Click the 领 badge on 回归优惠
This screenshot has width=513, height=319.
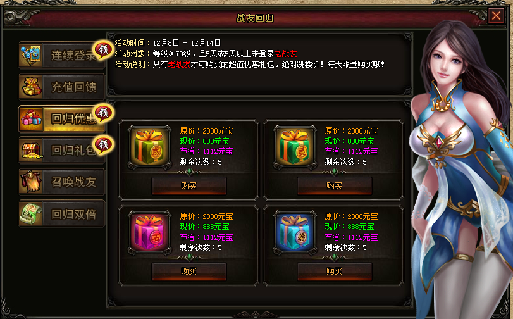(x=104, y=113)
